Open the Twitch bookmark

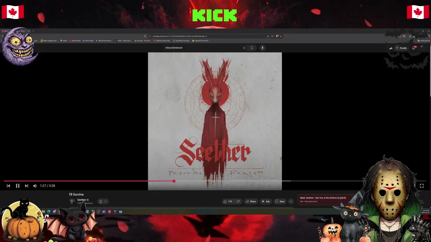pyautogui.click(x=64, y=41)
